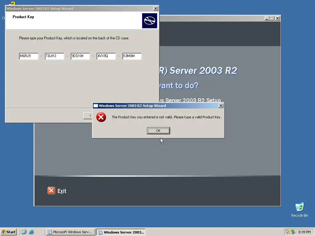The image size is (315, 236).
Task: Click OK in the invalid key dialog
Action: [158, 131]
